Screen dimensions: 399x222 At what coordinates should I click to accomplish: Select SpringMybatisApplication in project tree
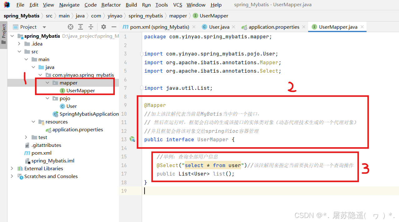point(86,114)
